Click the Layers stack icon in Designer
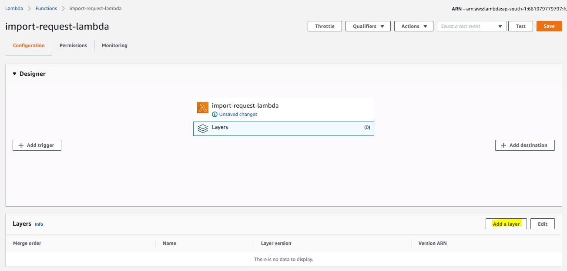 pos(203,129)
